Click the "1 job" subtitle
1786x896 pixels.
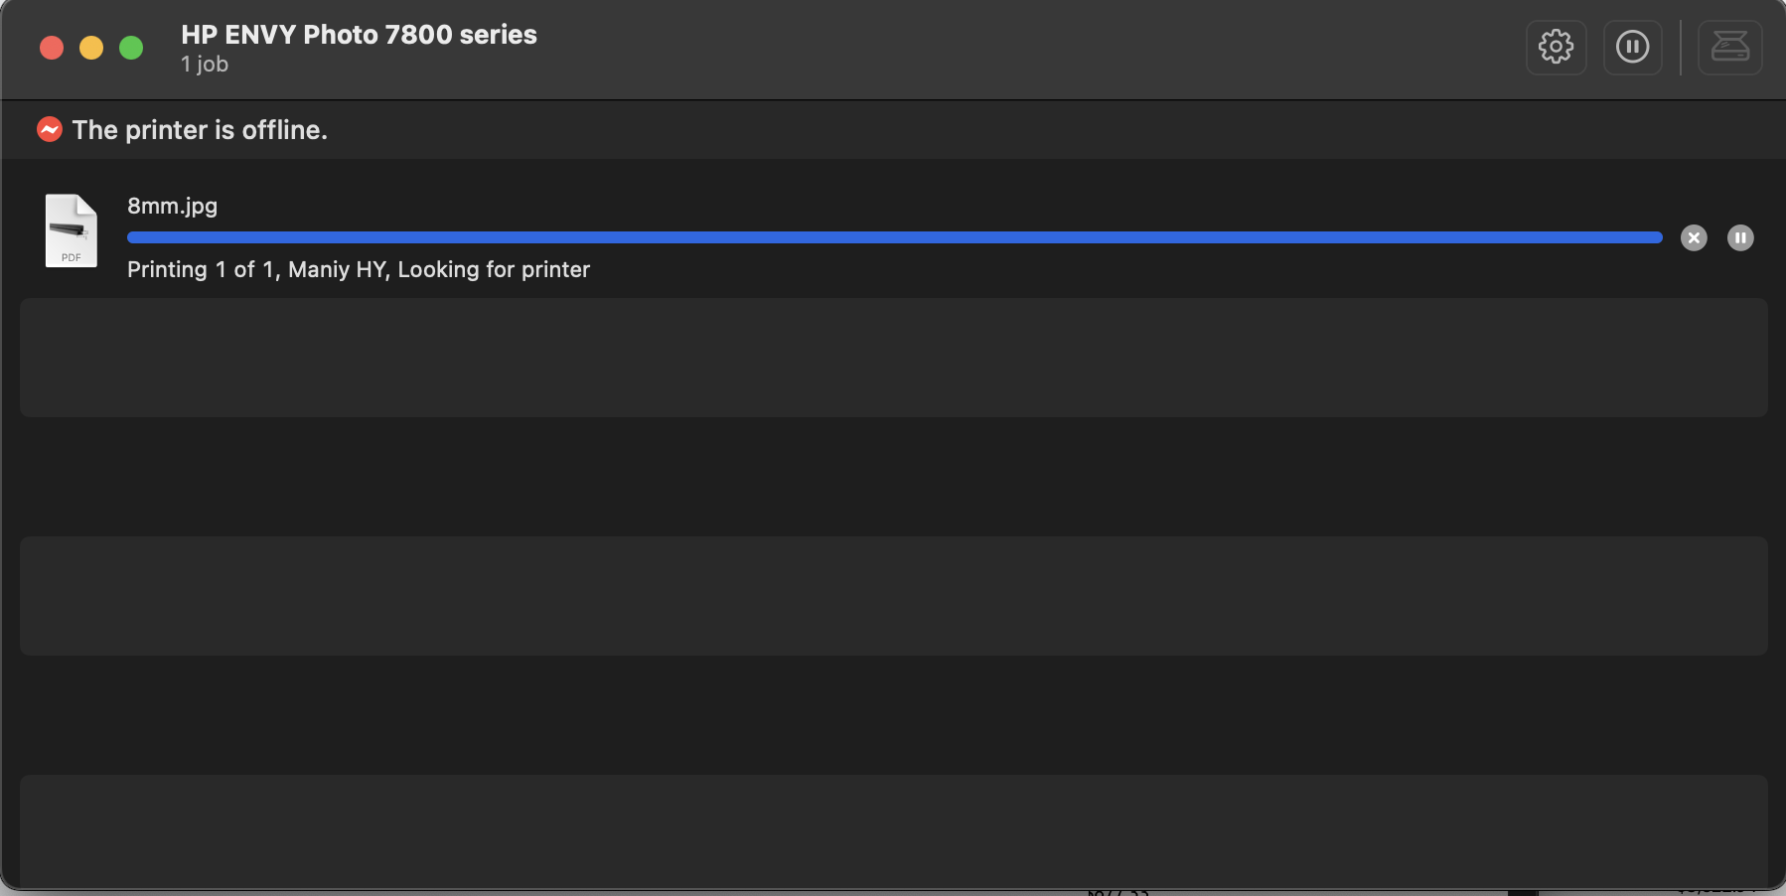[x=205, y=65]
